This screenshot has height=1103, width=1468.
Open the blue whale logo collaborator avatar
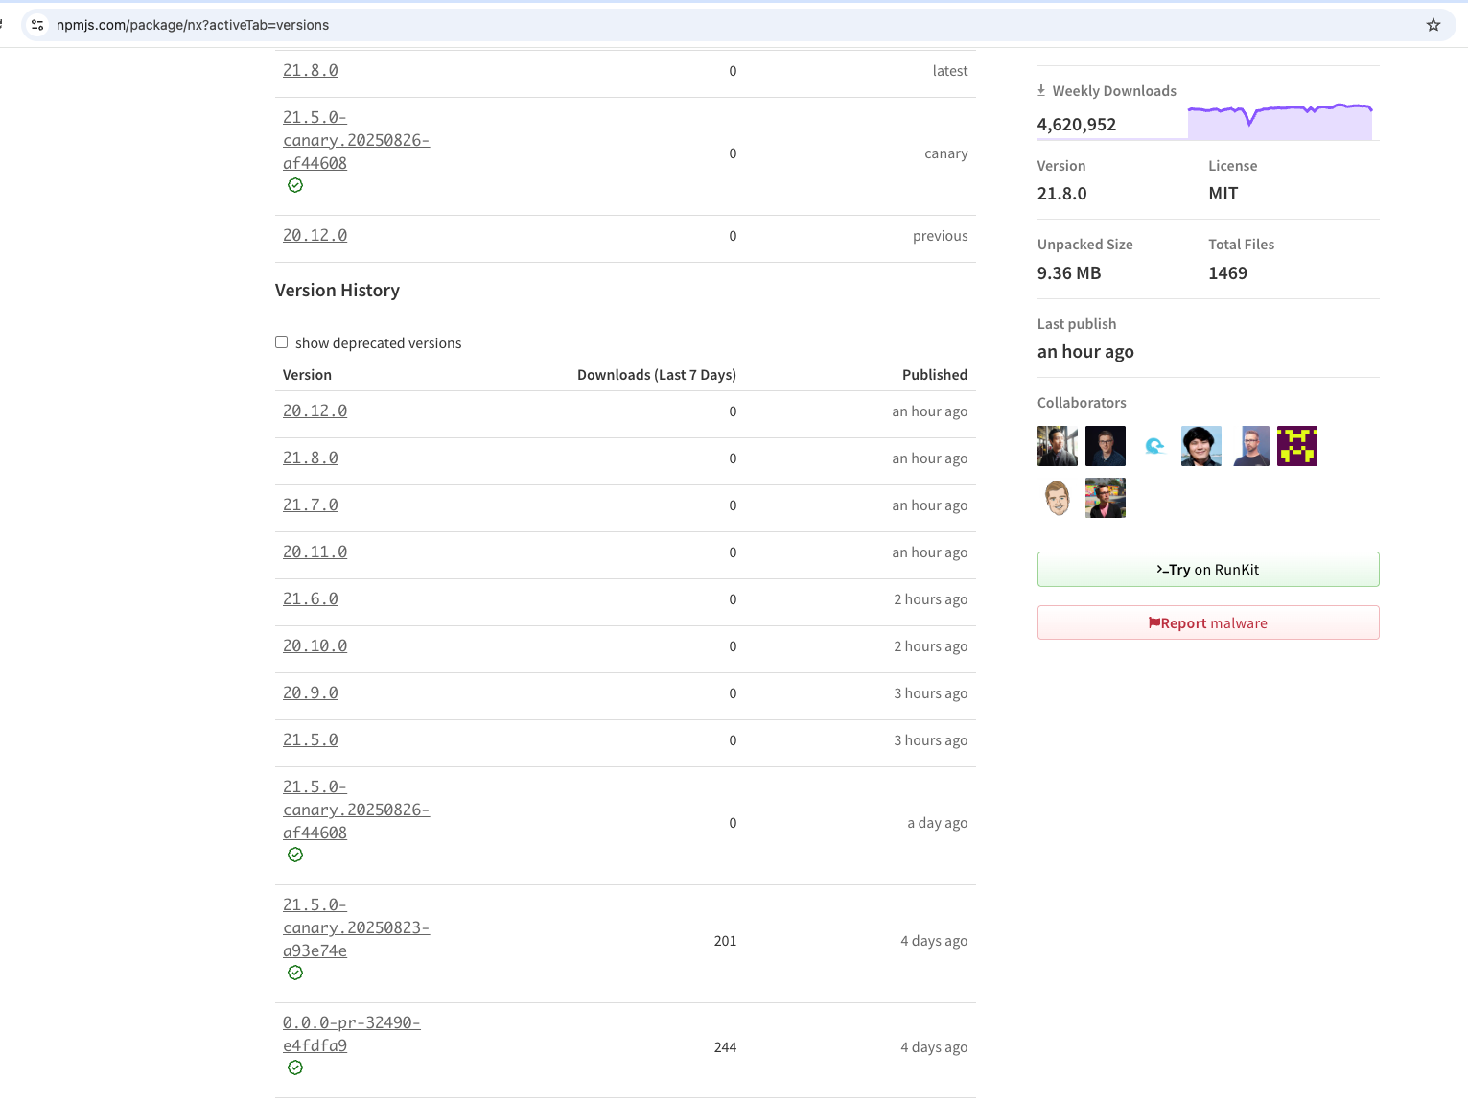click(1153, 446)
